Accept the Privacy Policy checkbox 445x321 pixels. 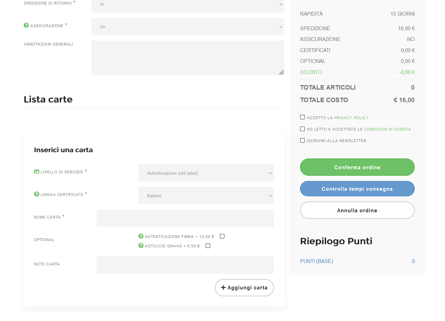coord(302,117)
